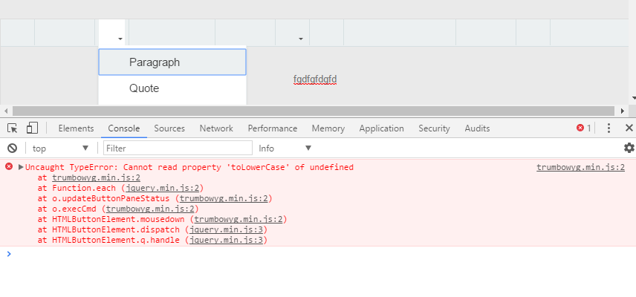Open the link on o.updateButtonPaneStatus line
The height and width of the screenshot is (297, 636).
coord(224,198)
